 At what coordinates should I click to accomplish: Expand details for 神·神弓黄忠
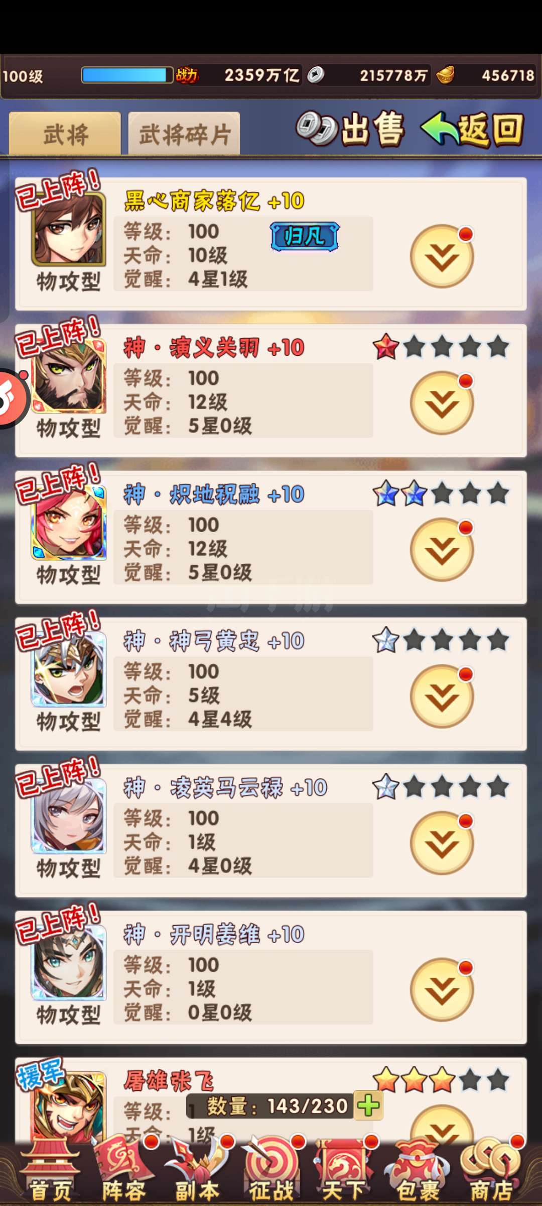coord(442,696)
